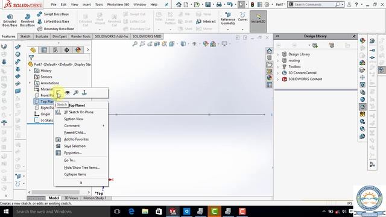Click Show eye icon in context toolbar
The width and height of the screenshot is (386, 217).
pos(67,93)
